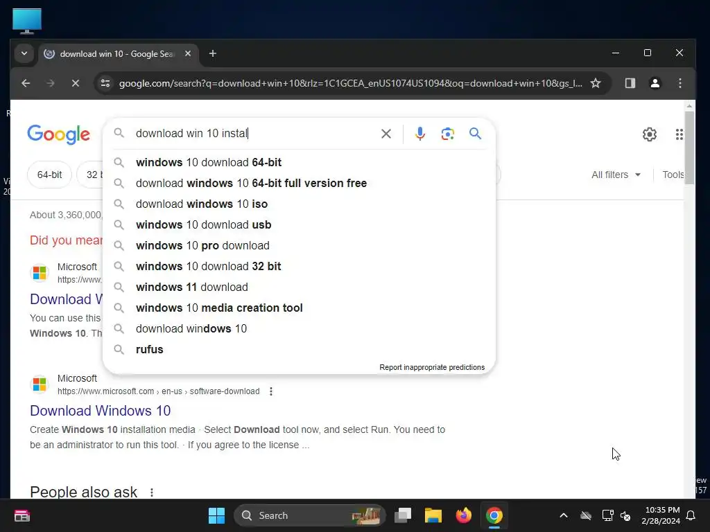710x532 pixels.
Task: Choose the plain 'download windows 10' suggestion
Action: click(x=300, y=329)
